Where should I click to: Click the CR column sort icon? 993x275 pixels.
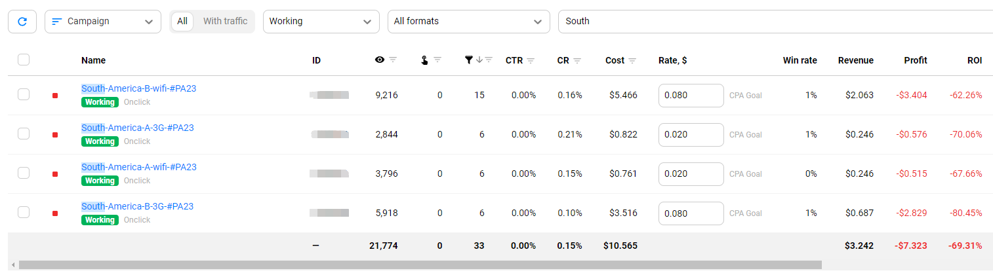(577, 61)
